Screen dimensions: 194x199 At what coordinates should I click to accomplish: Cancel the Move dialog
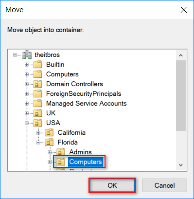[x=164, y=185]
